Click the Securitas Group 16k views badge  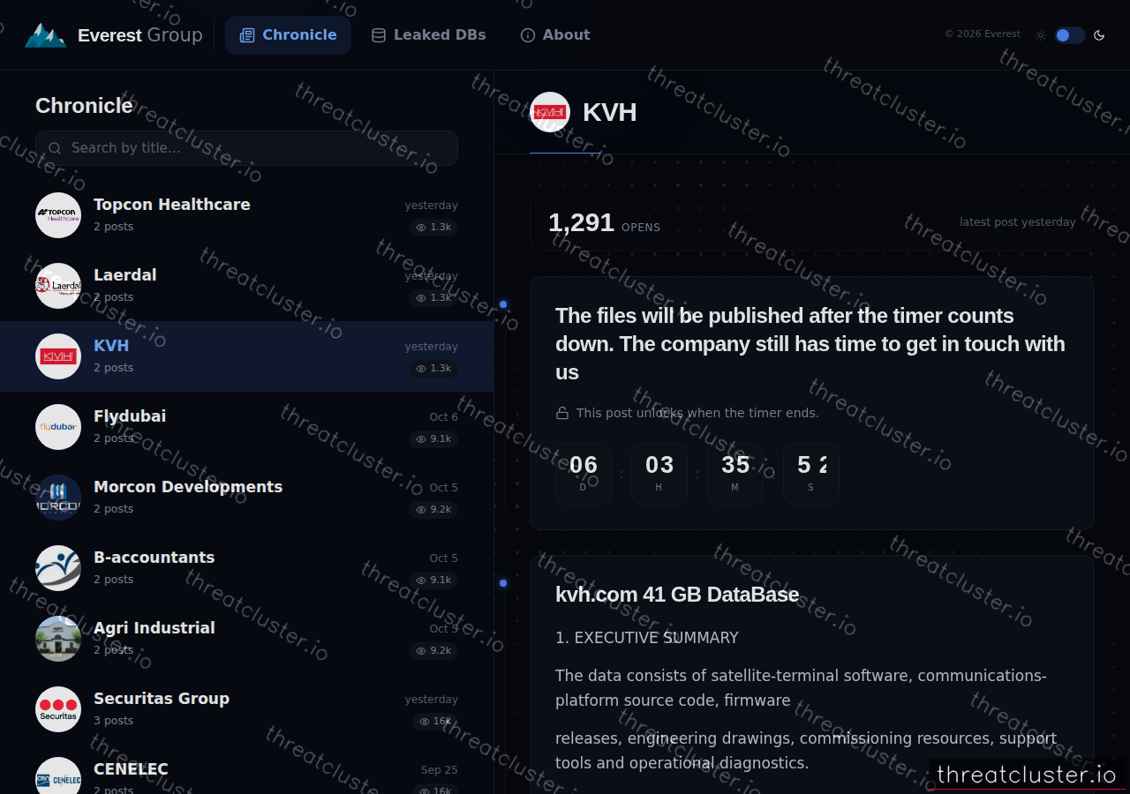point(435,722)
